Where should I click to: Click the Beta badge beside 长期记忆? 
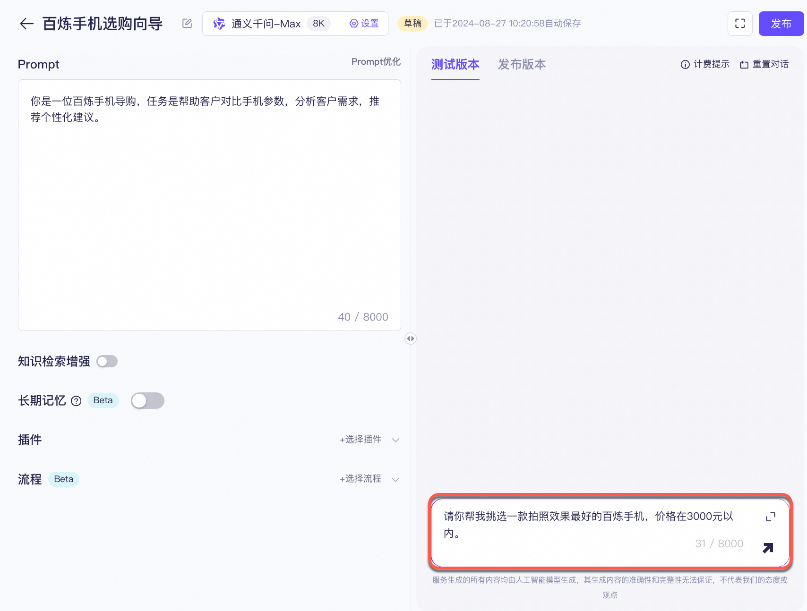(103, 400)
